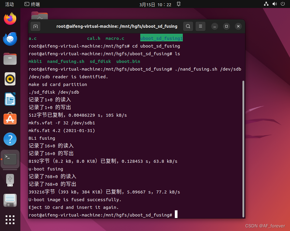Click the sd_fdisk file name
The image size is (290, 231).
(x=100, y=61)
